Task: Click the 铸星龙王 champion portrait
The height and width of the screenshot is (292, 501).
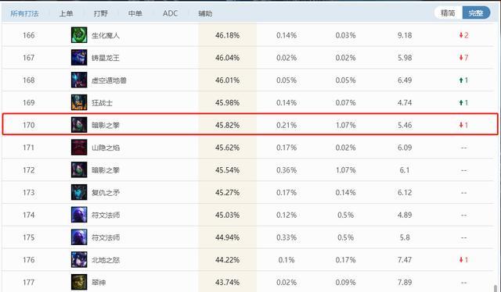Action: (x=79, y=58)
